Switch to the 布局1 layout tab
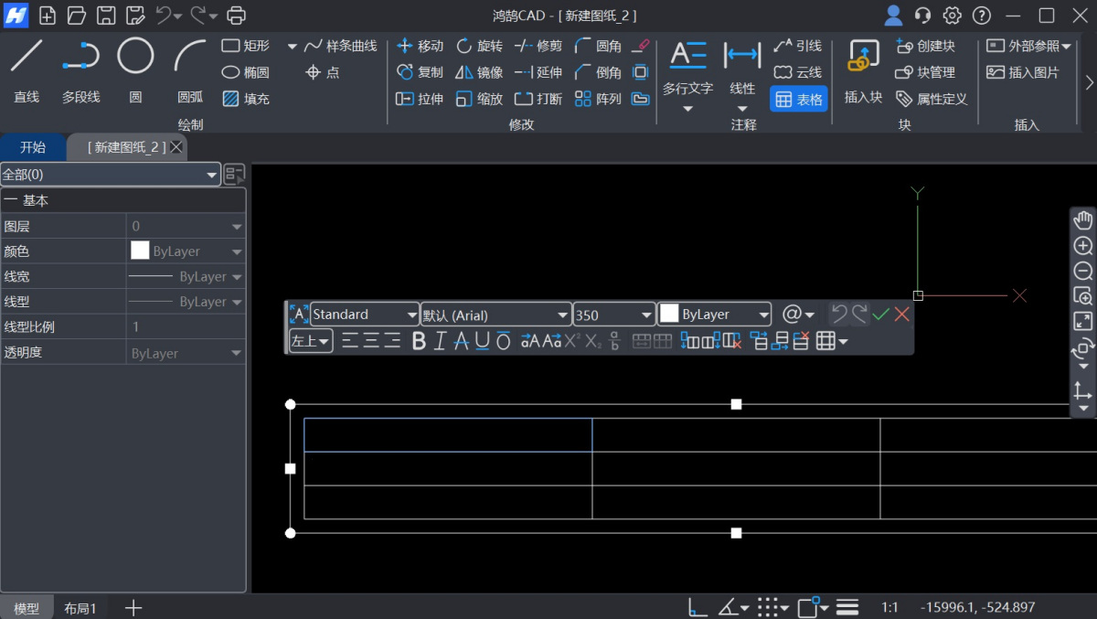The width and height of the screenshot is (1097, 619). pyautogui.click(x=80, y=607)
